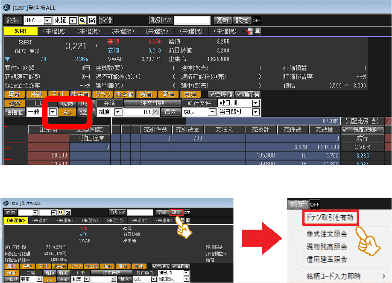Toggle the 累計 display button in top window
This screenshot has width=392, height=283.
pyautogui.click(x=15, y=94)
